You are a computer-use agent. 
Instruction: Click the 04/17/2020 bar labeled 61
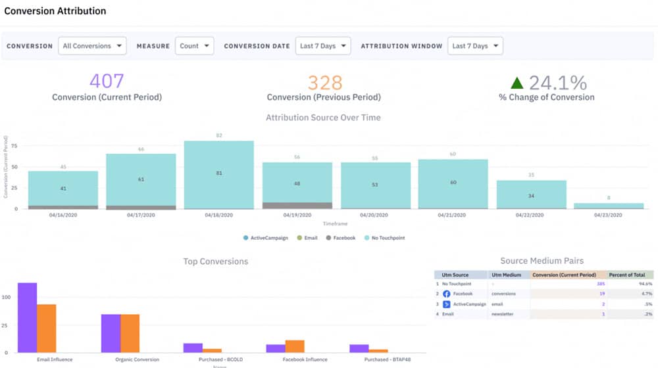pos(141,179)
